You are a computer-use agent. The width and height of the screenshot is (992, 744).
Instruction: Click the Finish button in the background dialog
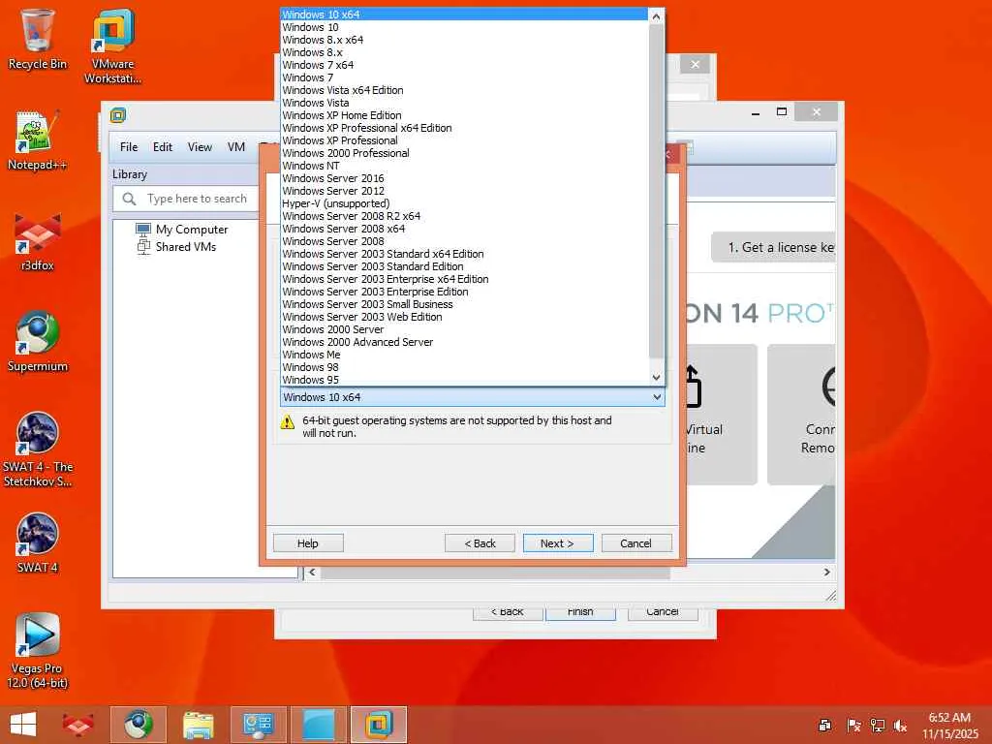point(580,612)
